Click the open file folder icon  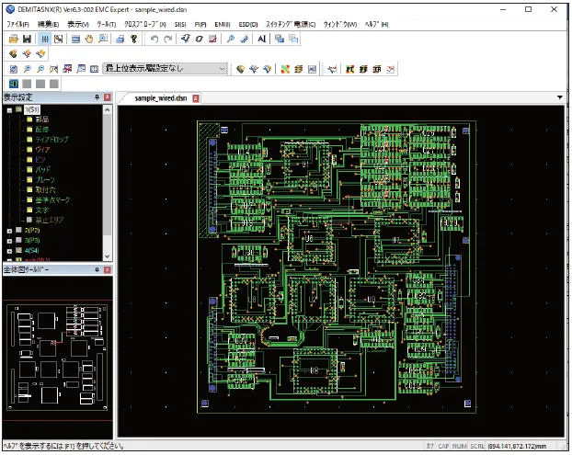pos(14,39)
